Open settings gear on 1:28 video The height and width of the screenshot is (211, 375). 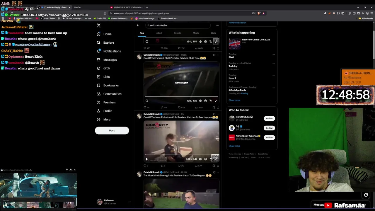click(x=205, y=101)
